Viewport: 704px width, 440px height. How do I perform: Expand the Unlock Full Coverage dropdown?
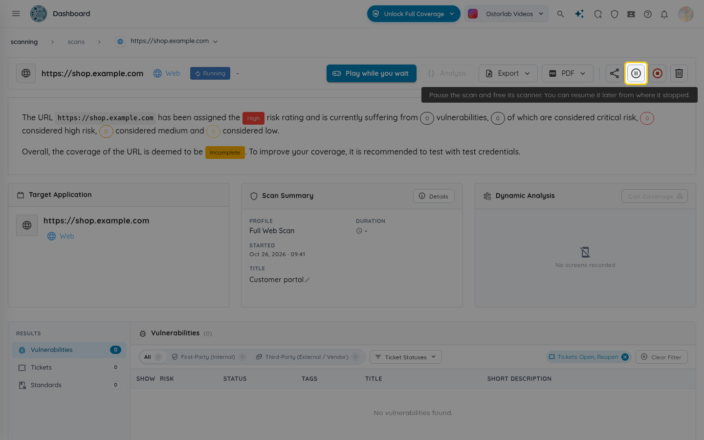tap(414, 14)
